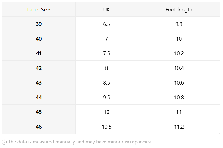
Task: Click foot length 10.4 cell
Action: click(179, 68)
